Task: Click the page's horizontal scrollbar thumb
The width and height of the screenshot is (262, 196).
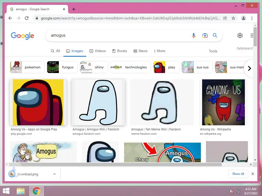Action: click(115, 165)
